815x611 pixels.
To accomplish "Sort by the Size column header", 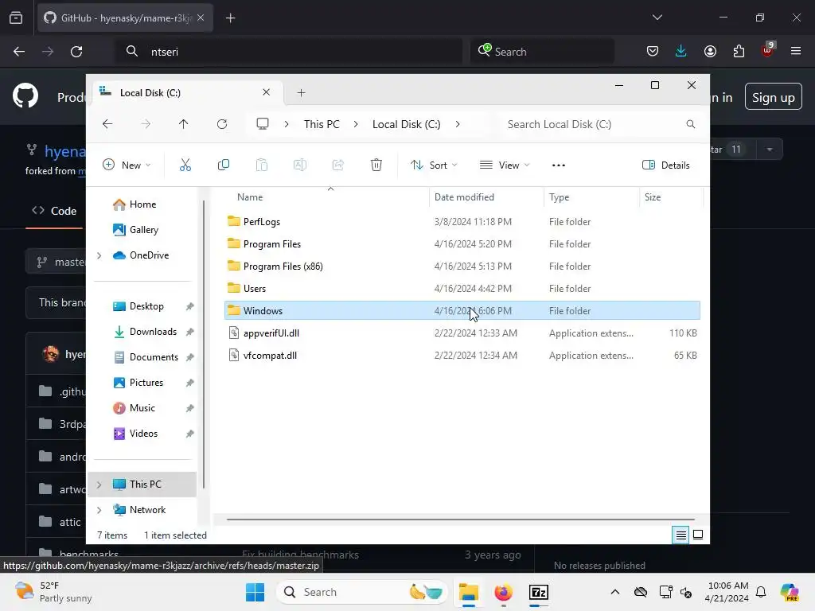I will (653, 197).
